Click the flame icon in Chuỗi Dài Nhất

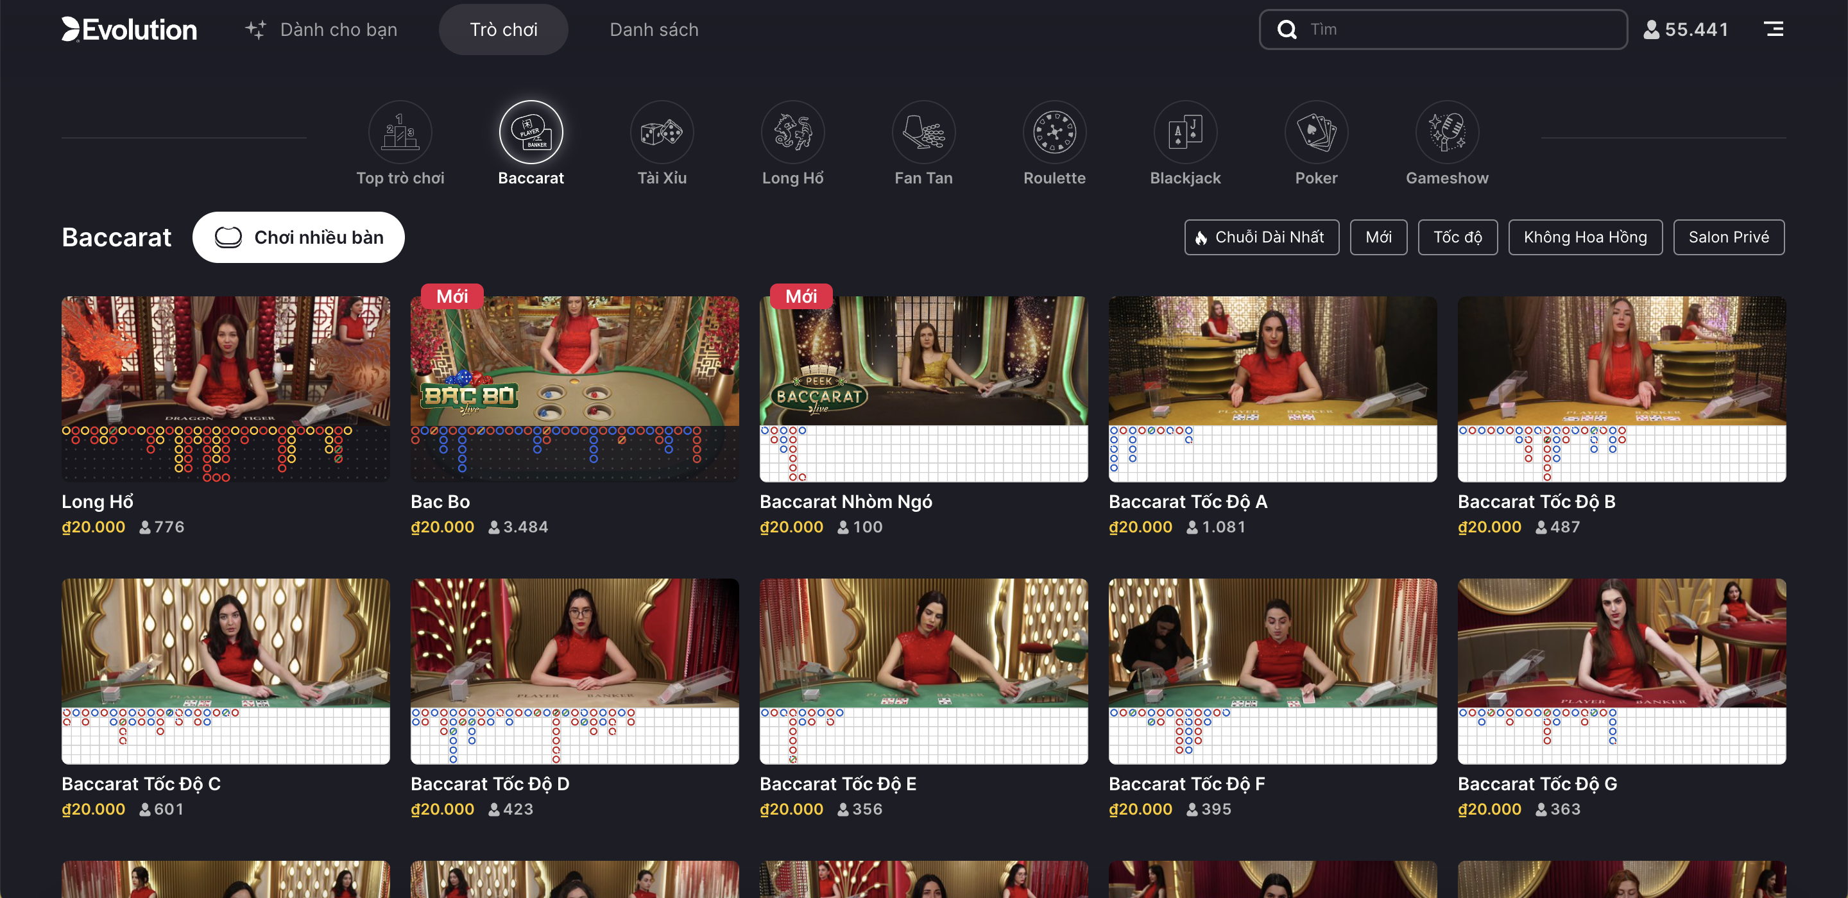(x=1201, y=237)
